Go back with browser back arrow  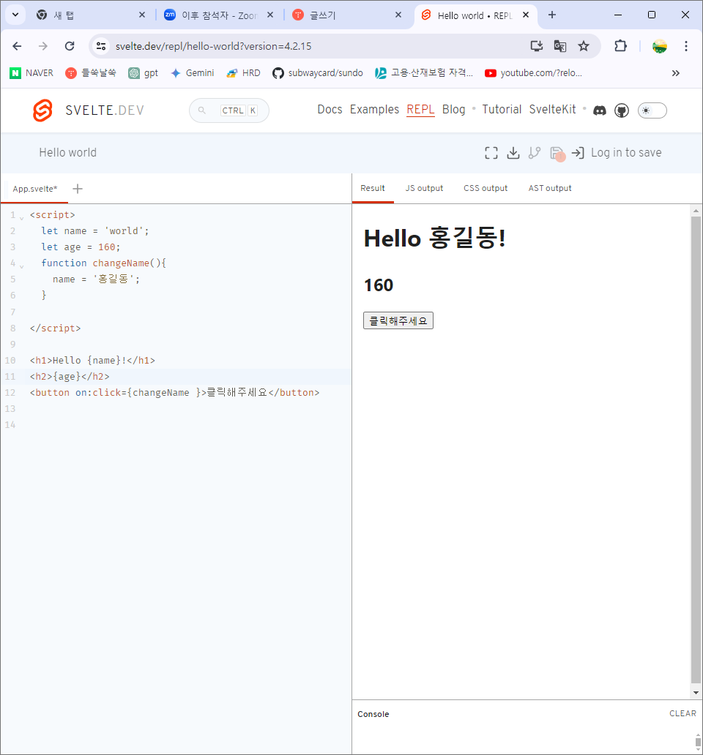tap(18, 46)
